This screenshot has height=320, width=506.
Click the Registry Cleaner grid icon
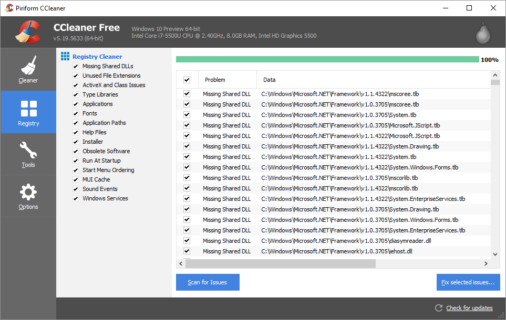(x=65, y=56)
